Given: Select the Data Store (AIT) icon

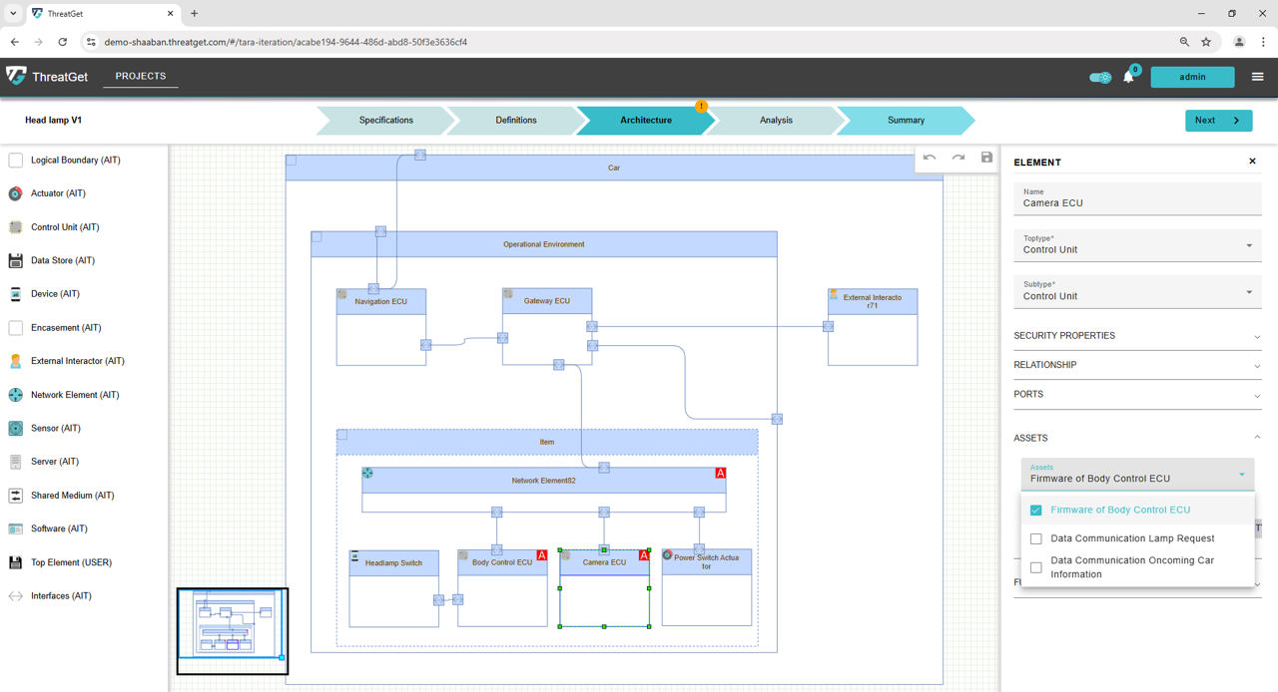Looking at the screenshot, I should click(15, 260).
